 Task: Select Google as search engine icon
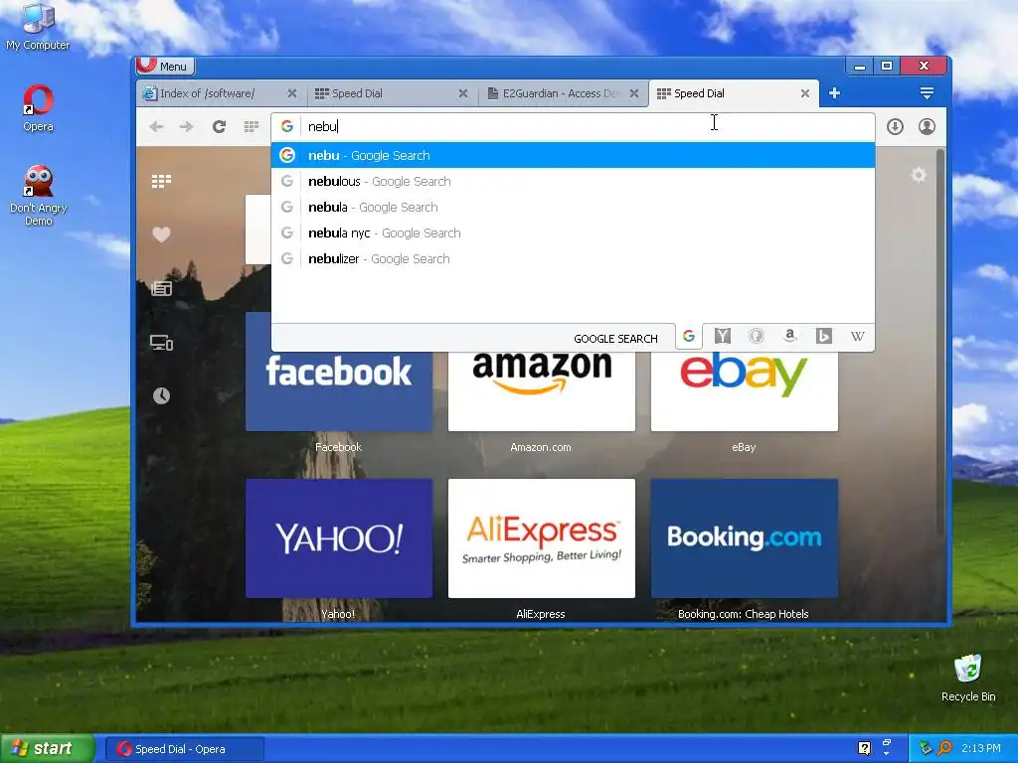point(689,336)
